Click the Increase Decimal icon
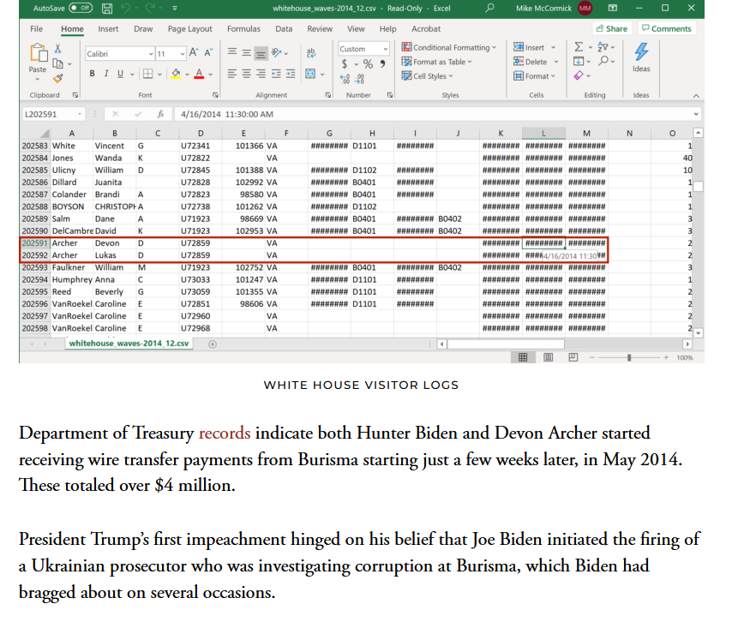 point(345,80)
